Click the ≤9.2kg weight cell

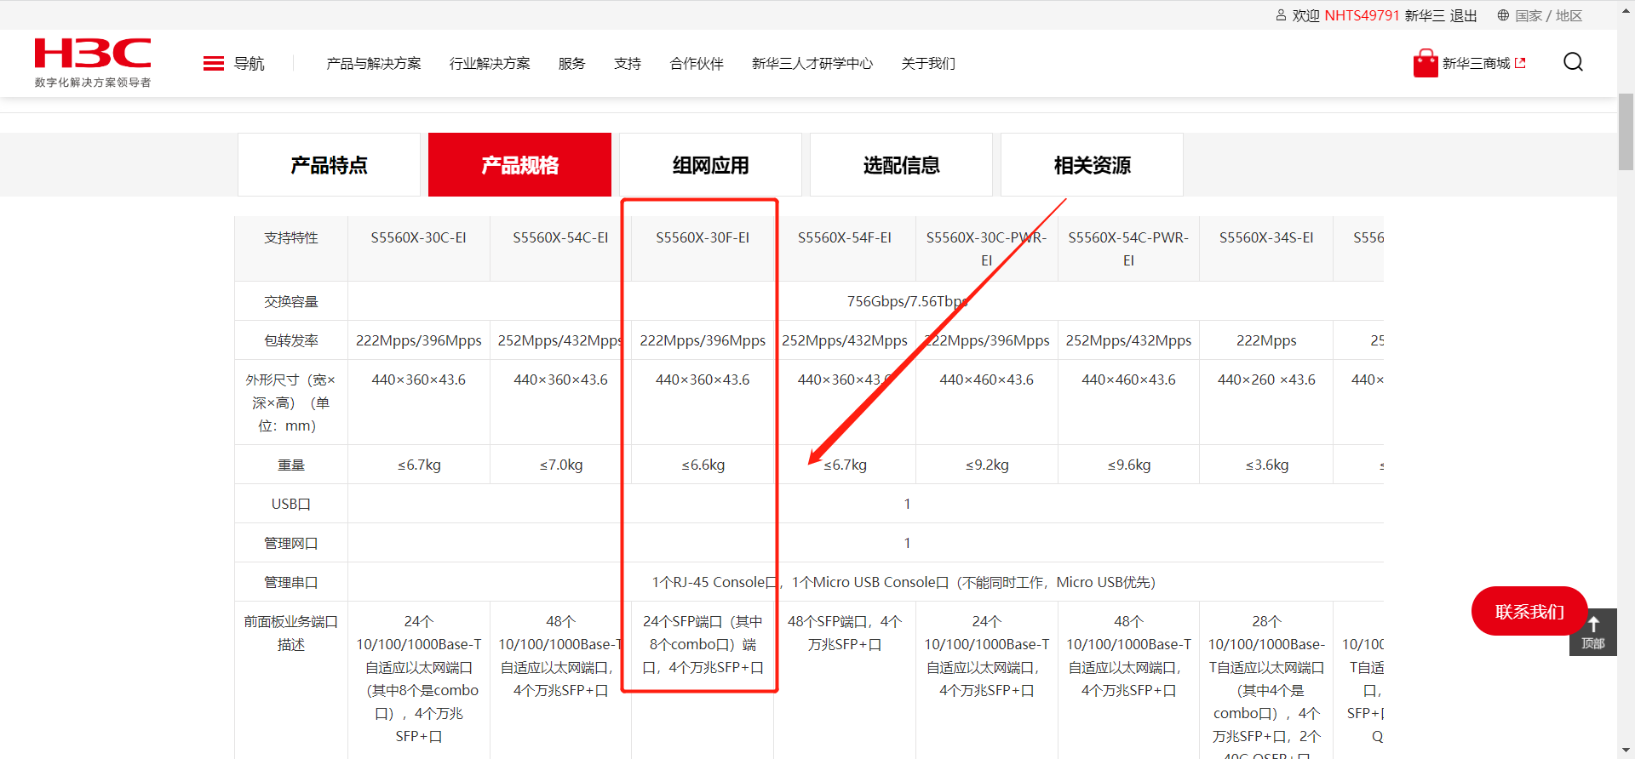coord(987,465)
